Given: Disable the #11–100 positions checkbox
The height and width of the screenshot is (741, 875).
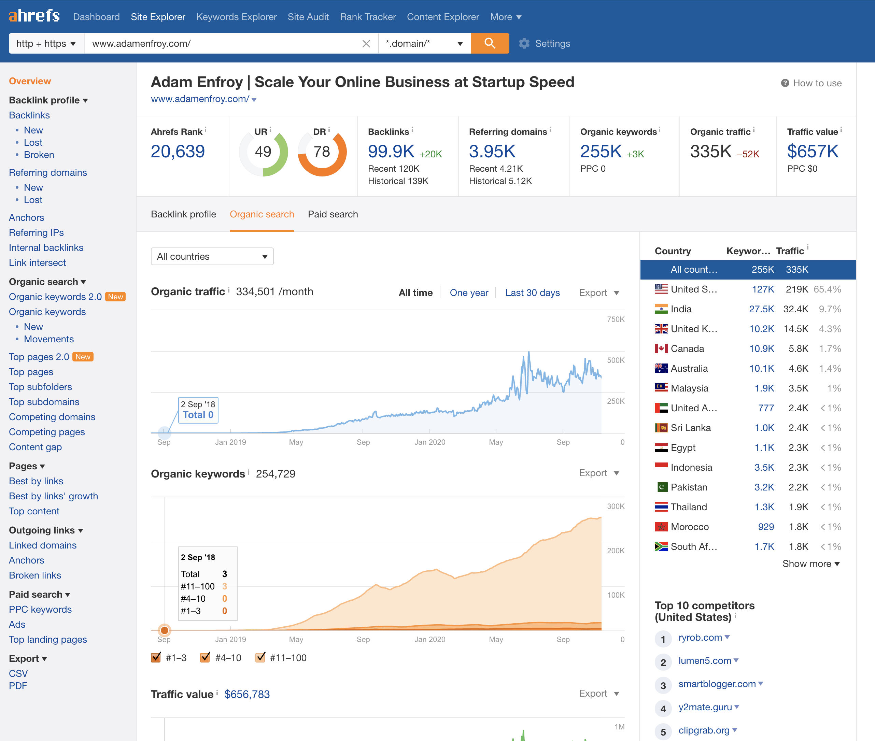Looking at the screenshot, I should click(260, 657).
